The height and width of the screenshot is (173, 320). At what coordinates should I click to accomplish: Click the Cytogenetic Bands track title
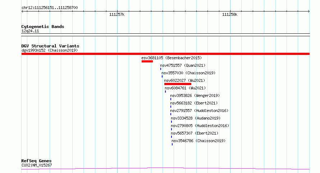[43, 27]
